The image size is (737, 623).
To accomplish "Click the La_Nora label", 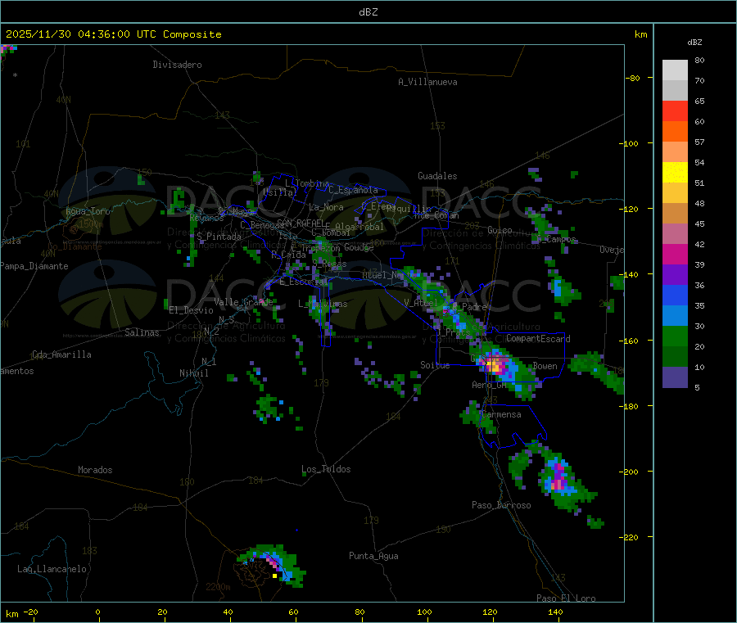I will pyautogui.click(x=326, y=207).
